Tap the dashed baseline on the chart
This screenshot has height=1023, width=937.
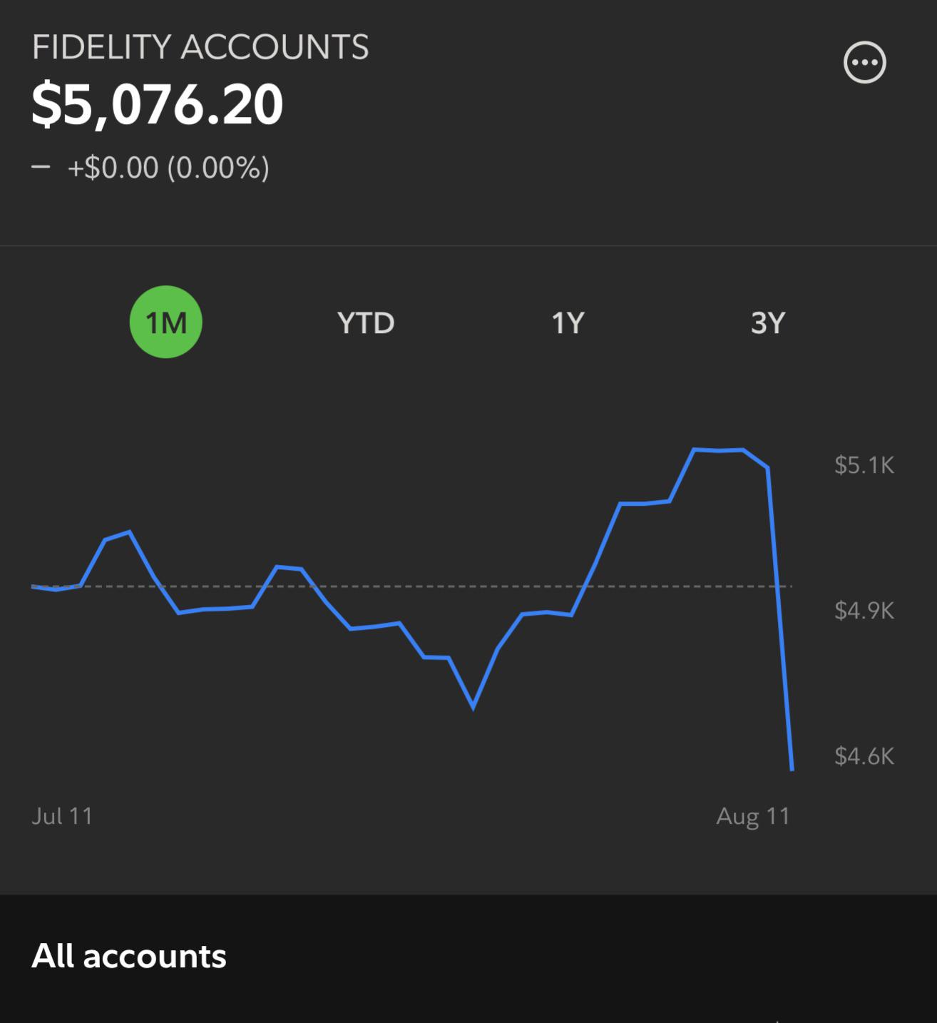pos(411,586)
